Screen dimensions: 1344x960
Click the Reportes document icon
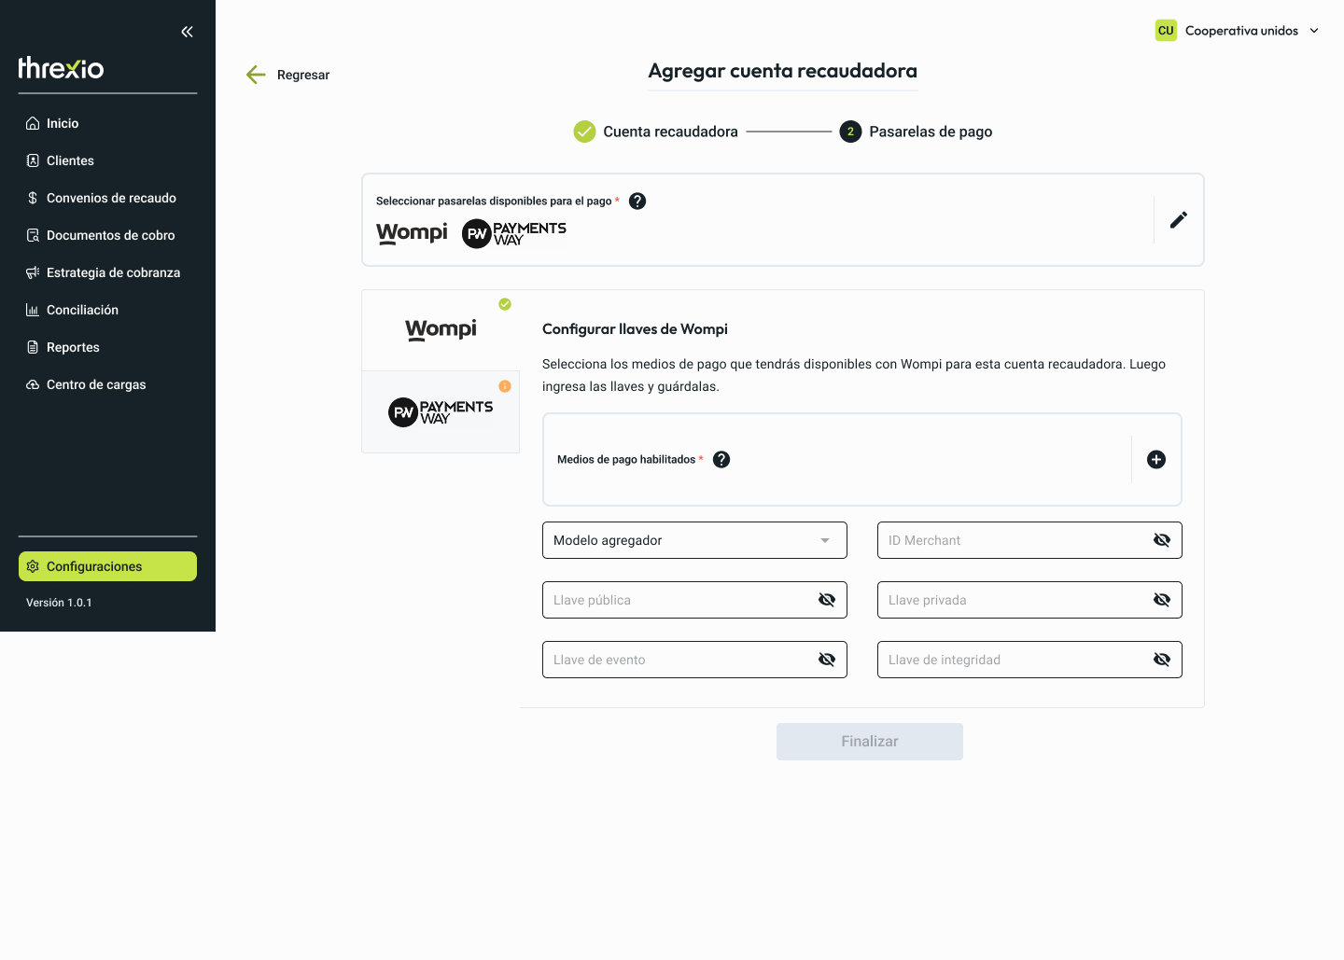pos(33,347)
